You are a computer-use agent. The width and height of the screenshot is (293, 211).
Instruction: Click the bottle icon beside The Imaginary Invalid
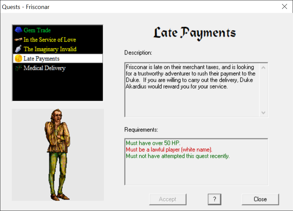18,49
